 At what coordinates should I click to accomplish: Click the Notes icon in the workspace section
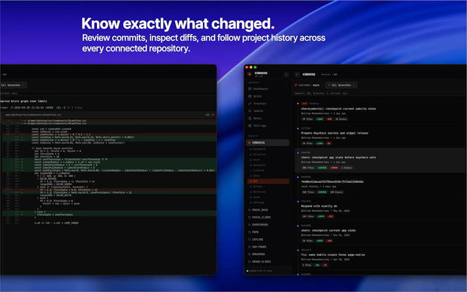click(250, 119)
